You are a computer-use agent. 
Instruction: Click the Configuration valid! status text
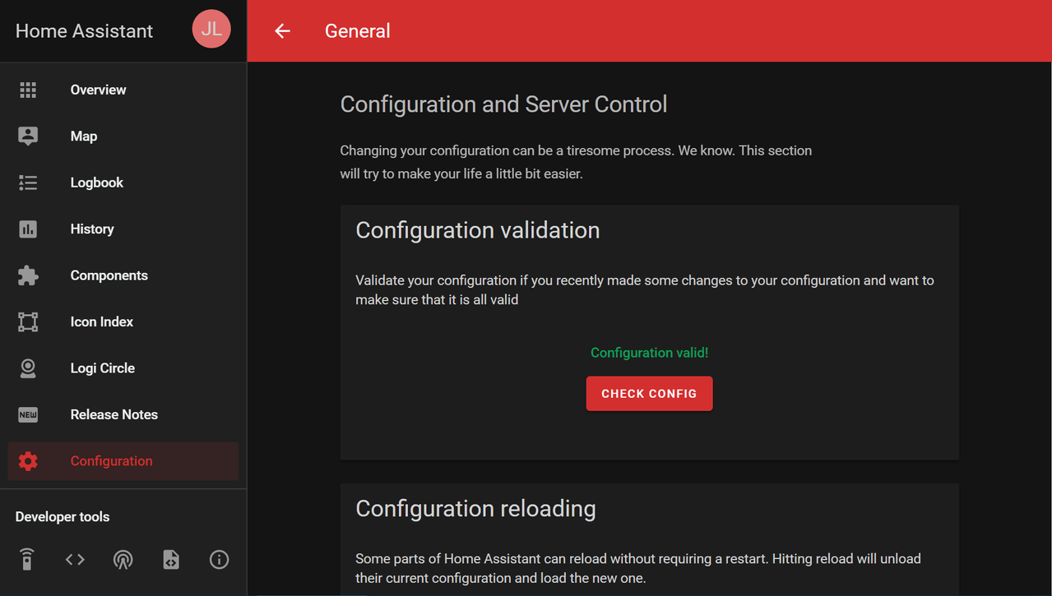(649, 353)
